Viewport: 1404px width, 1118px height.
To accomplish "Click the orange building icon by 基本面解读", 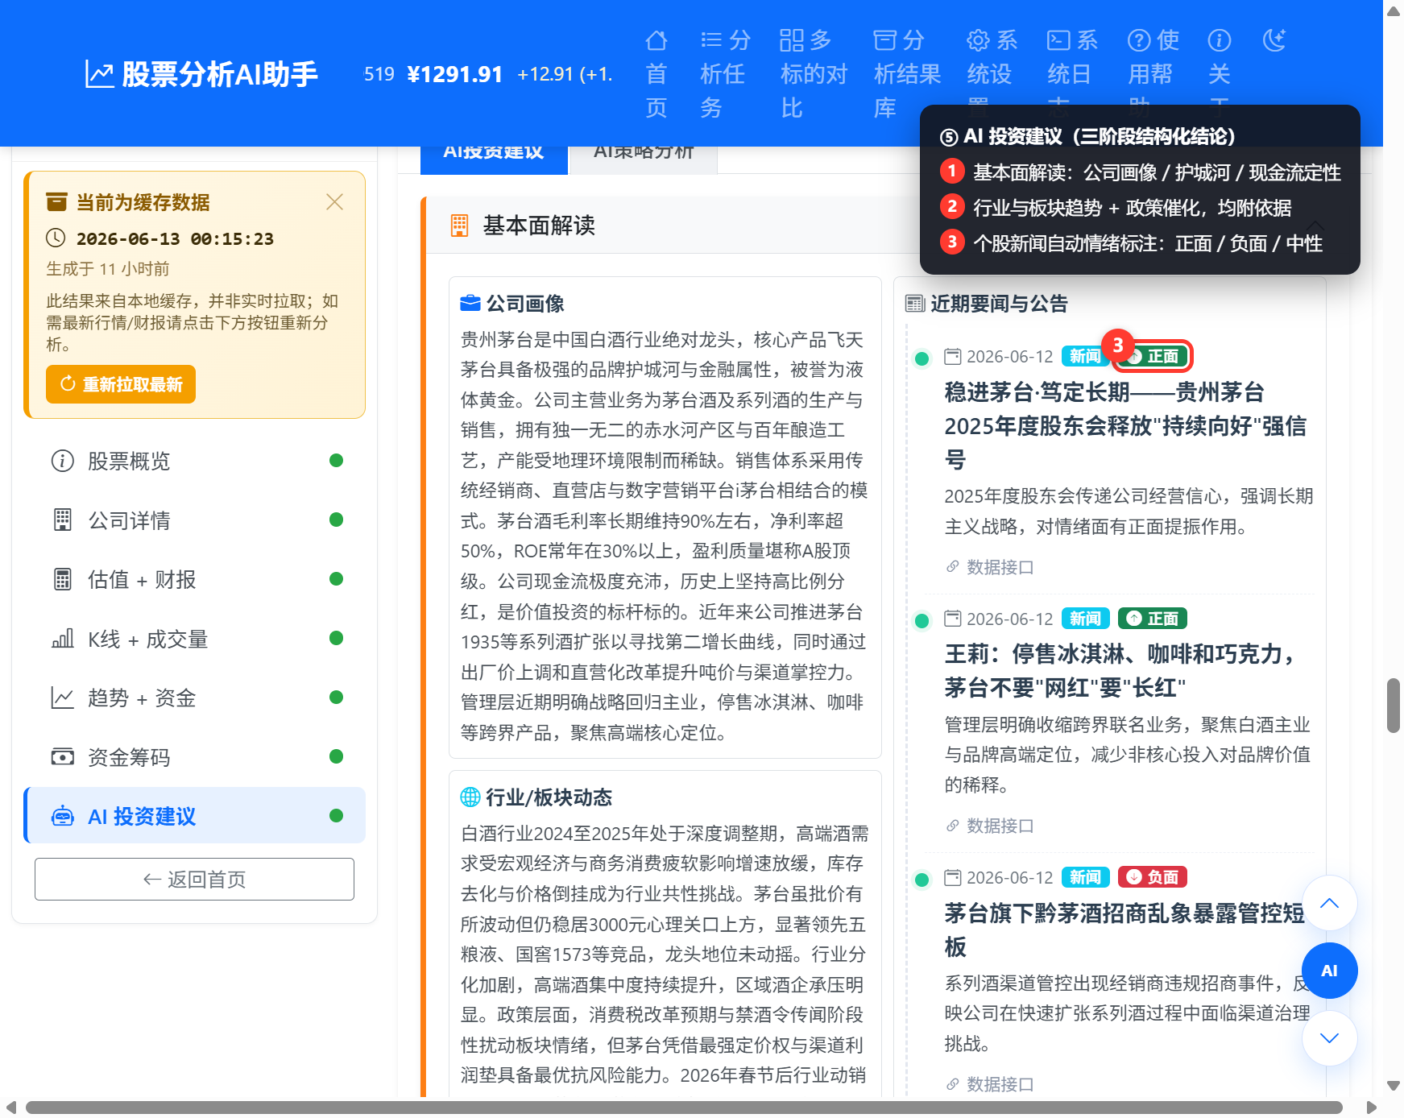I will [x=459, y=226].
